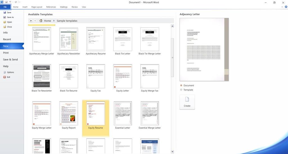Open Word Help question mark icon
The image size is (288, 154).
click(286, 7)
